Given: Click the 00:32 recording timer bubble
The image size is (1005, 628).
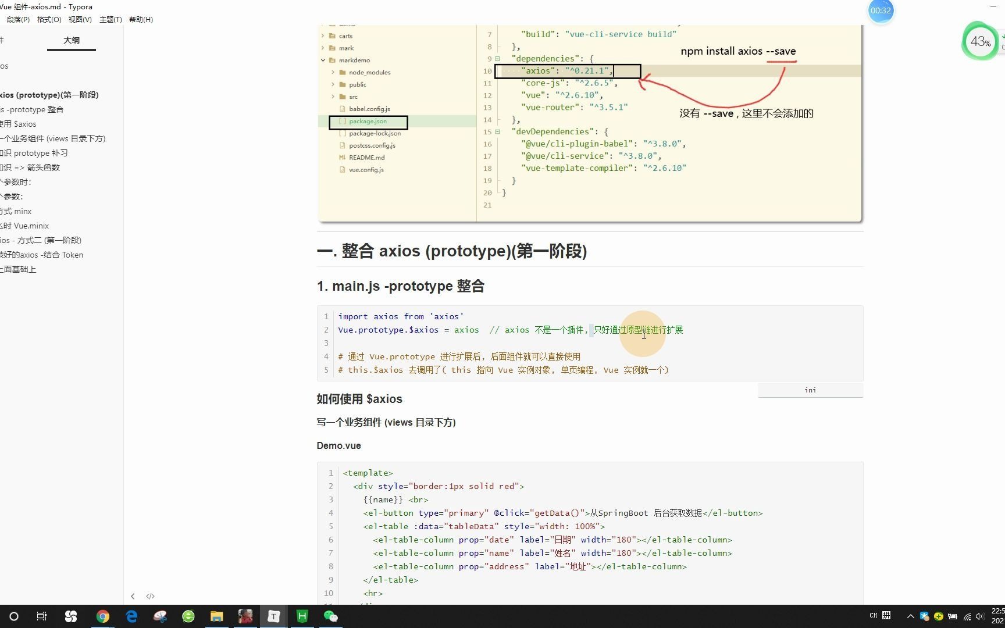Looking at the screenshot, I should click(x=881, y=10).
